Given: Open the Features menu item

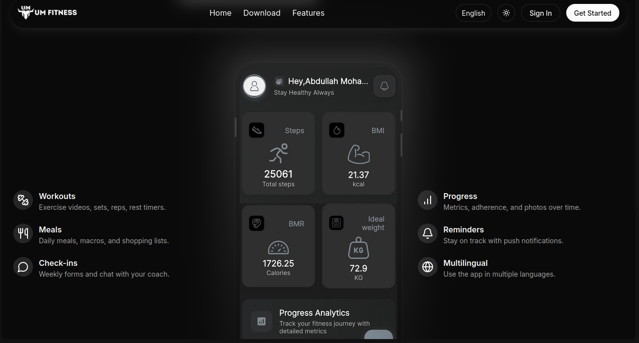Looking at the screenshot, I should [x=308, y=13].
